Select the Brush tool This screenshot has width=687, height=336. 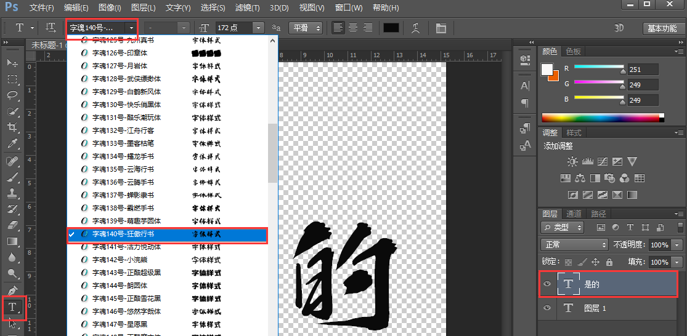click(12, 177)
